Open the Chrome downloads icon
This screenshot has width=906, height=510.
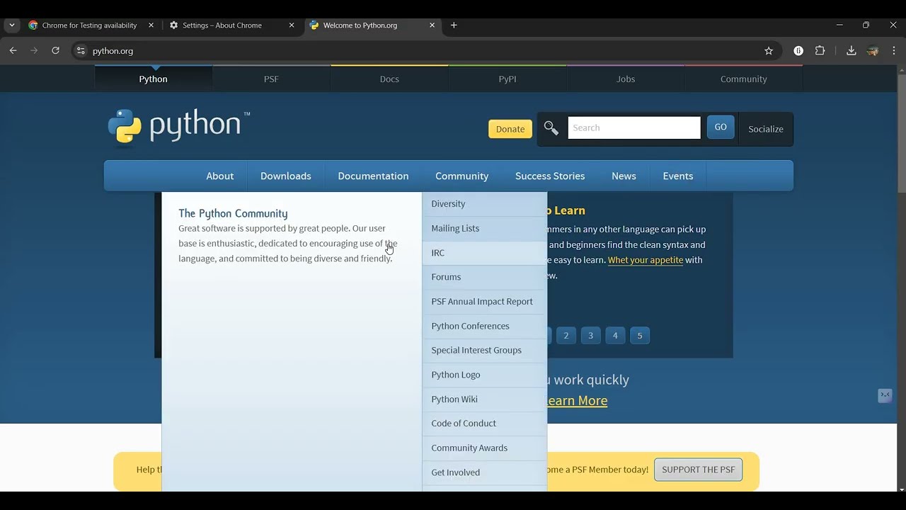point(851,50)
